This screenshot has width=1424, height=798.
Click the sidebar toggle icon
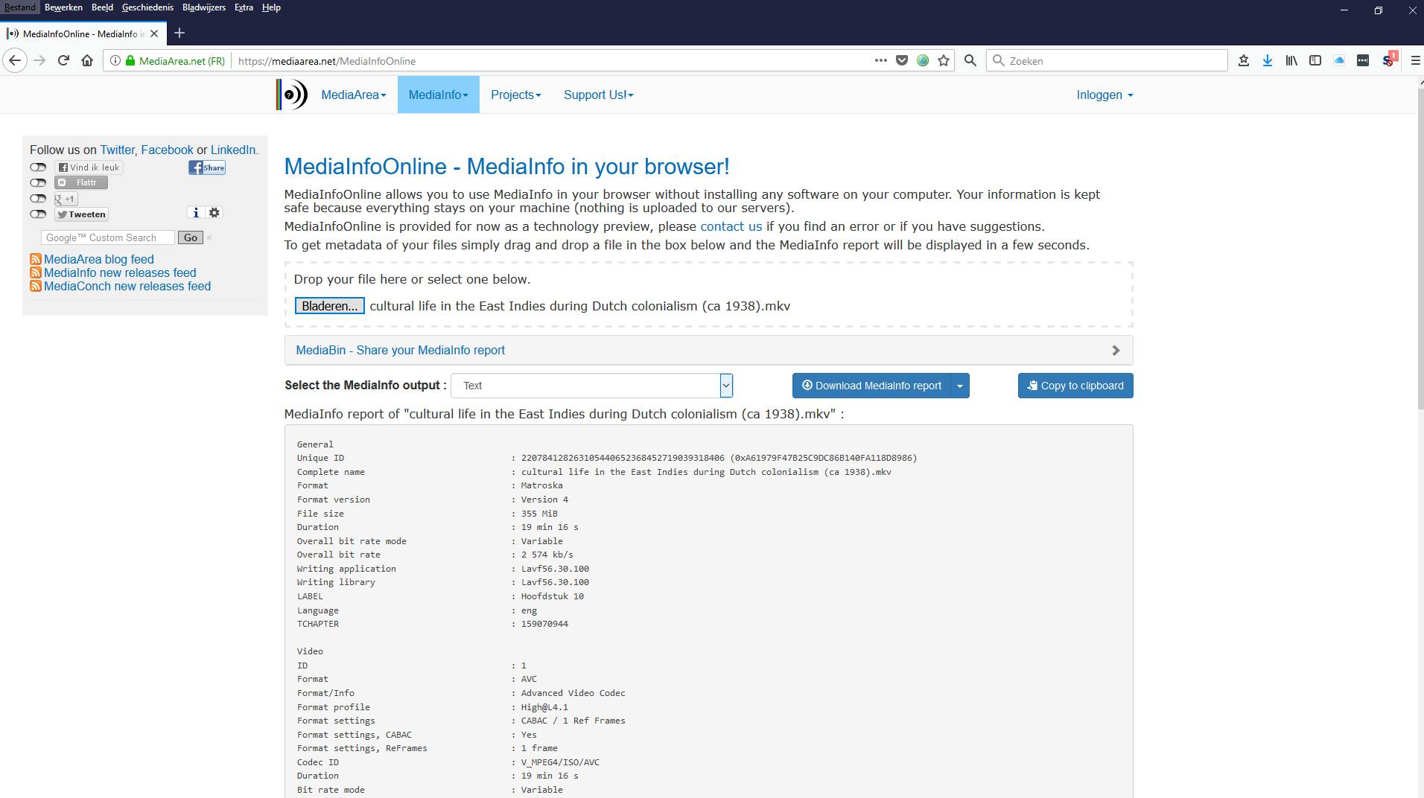pyautogui.click(x=1315, y=60)
